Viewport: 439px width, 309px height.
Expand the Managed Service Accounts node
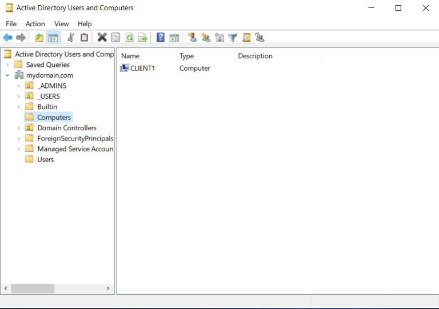tap(19, 149)
